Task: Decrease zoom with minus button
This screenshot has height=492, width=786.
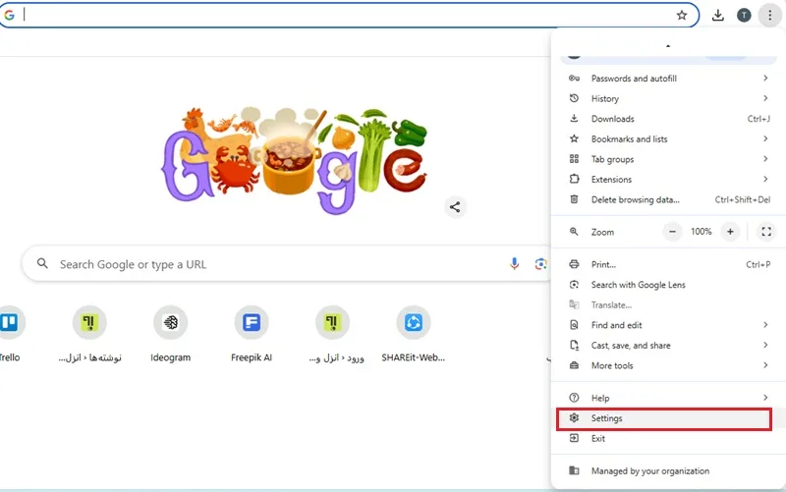Action: point(672,232)
